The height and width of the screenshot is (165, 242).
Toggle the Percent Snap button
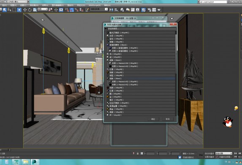77,10
